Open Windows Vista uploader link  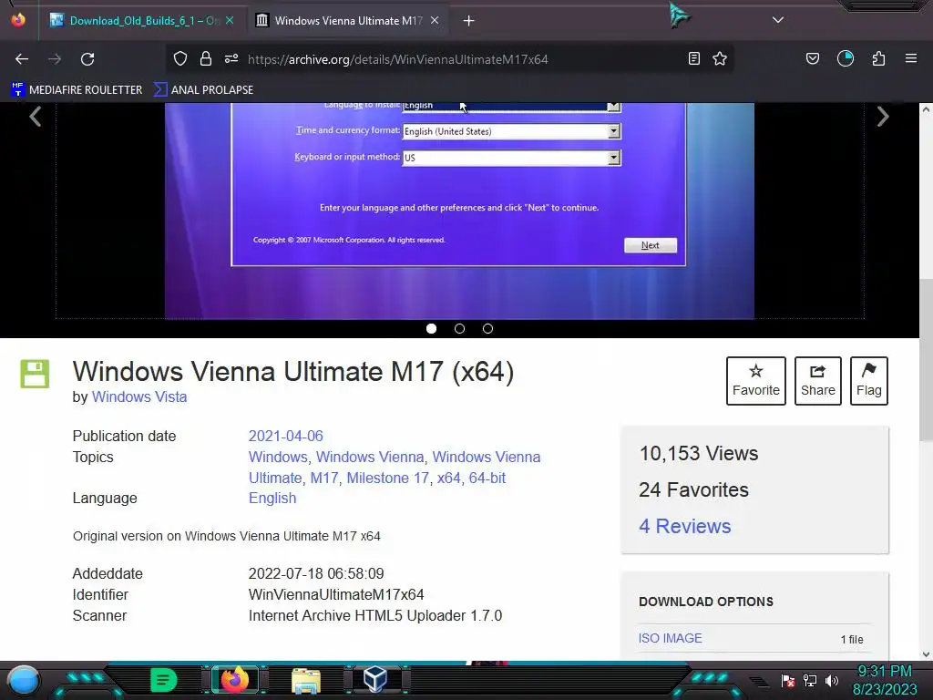(139, 397)
